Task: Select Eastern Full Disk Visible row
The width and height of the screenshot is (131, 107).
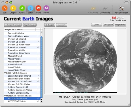Action: coord(22,79)
